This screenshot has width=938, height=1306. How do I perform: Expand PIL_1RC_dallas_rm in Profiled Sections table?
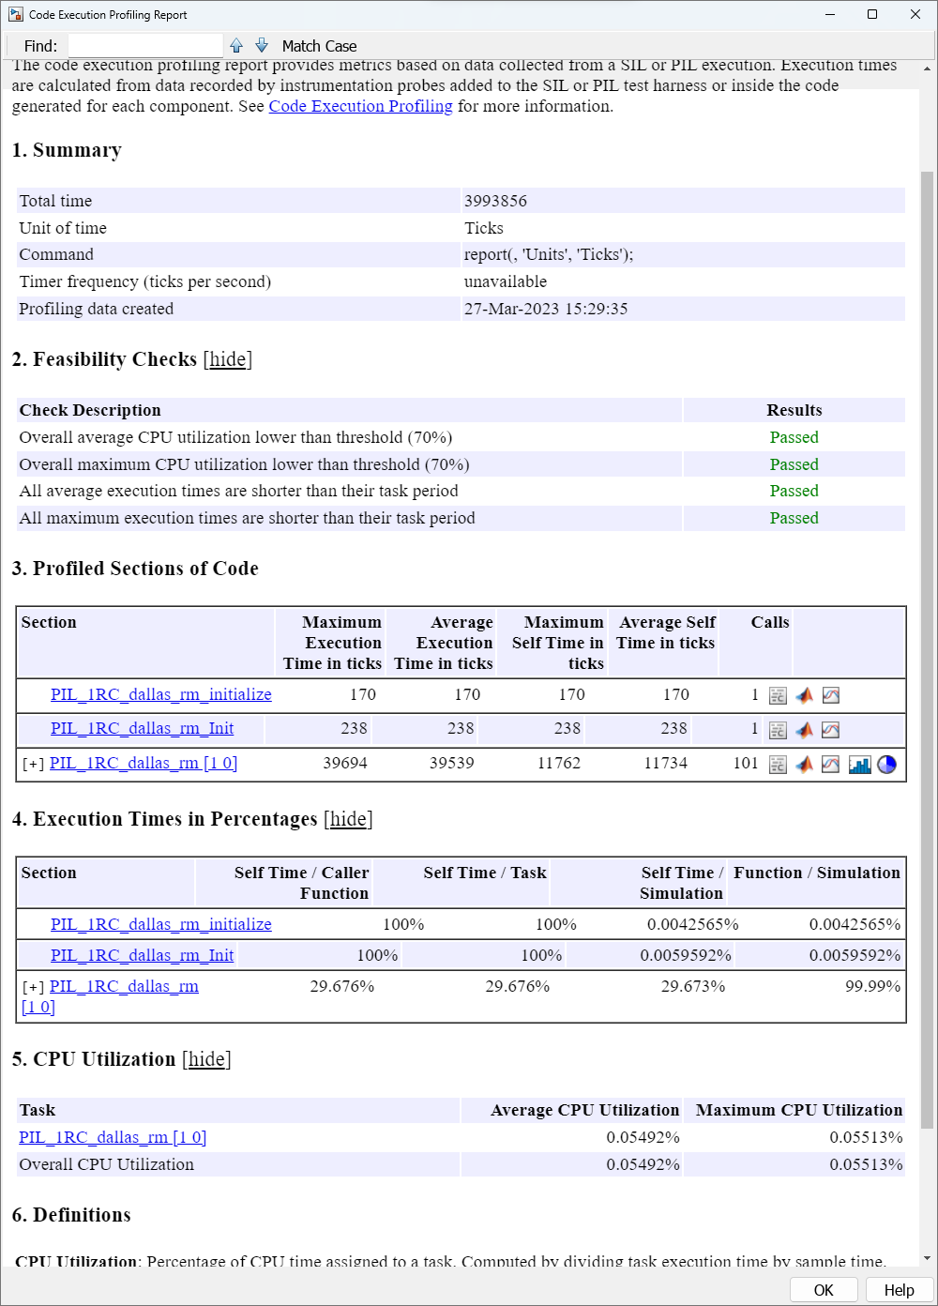pos(32,763)
